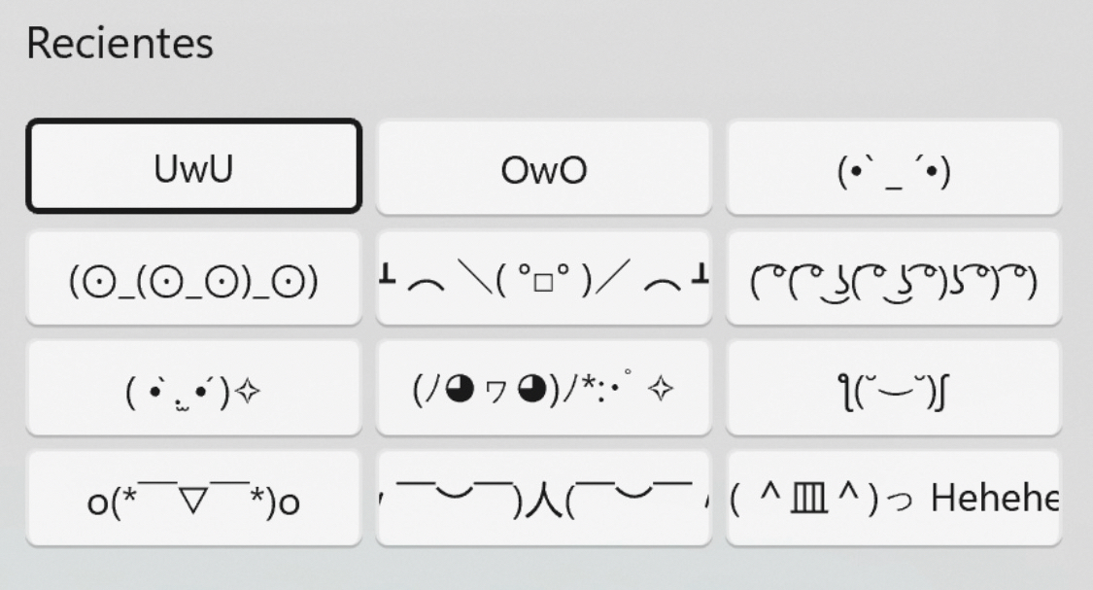Select the UwU kaomoji
Viewport: 1093px width, 590px height.
193,166
